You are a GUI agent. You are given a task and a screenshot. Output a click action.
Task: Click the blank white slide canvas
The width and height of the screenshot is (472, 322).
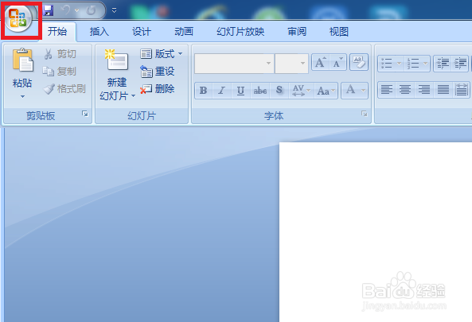tap(376, 232)
